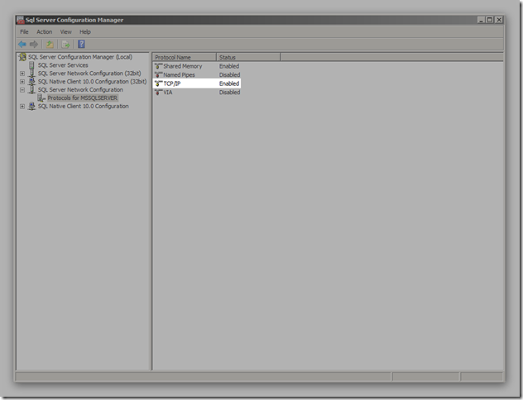Collapse the SQL Server Network Configuration node
523x400 pixels.
tap(22, 90)
